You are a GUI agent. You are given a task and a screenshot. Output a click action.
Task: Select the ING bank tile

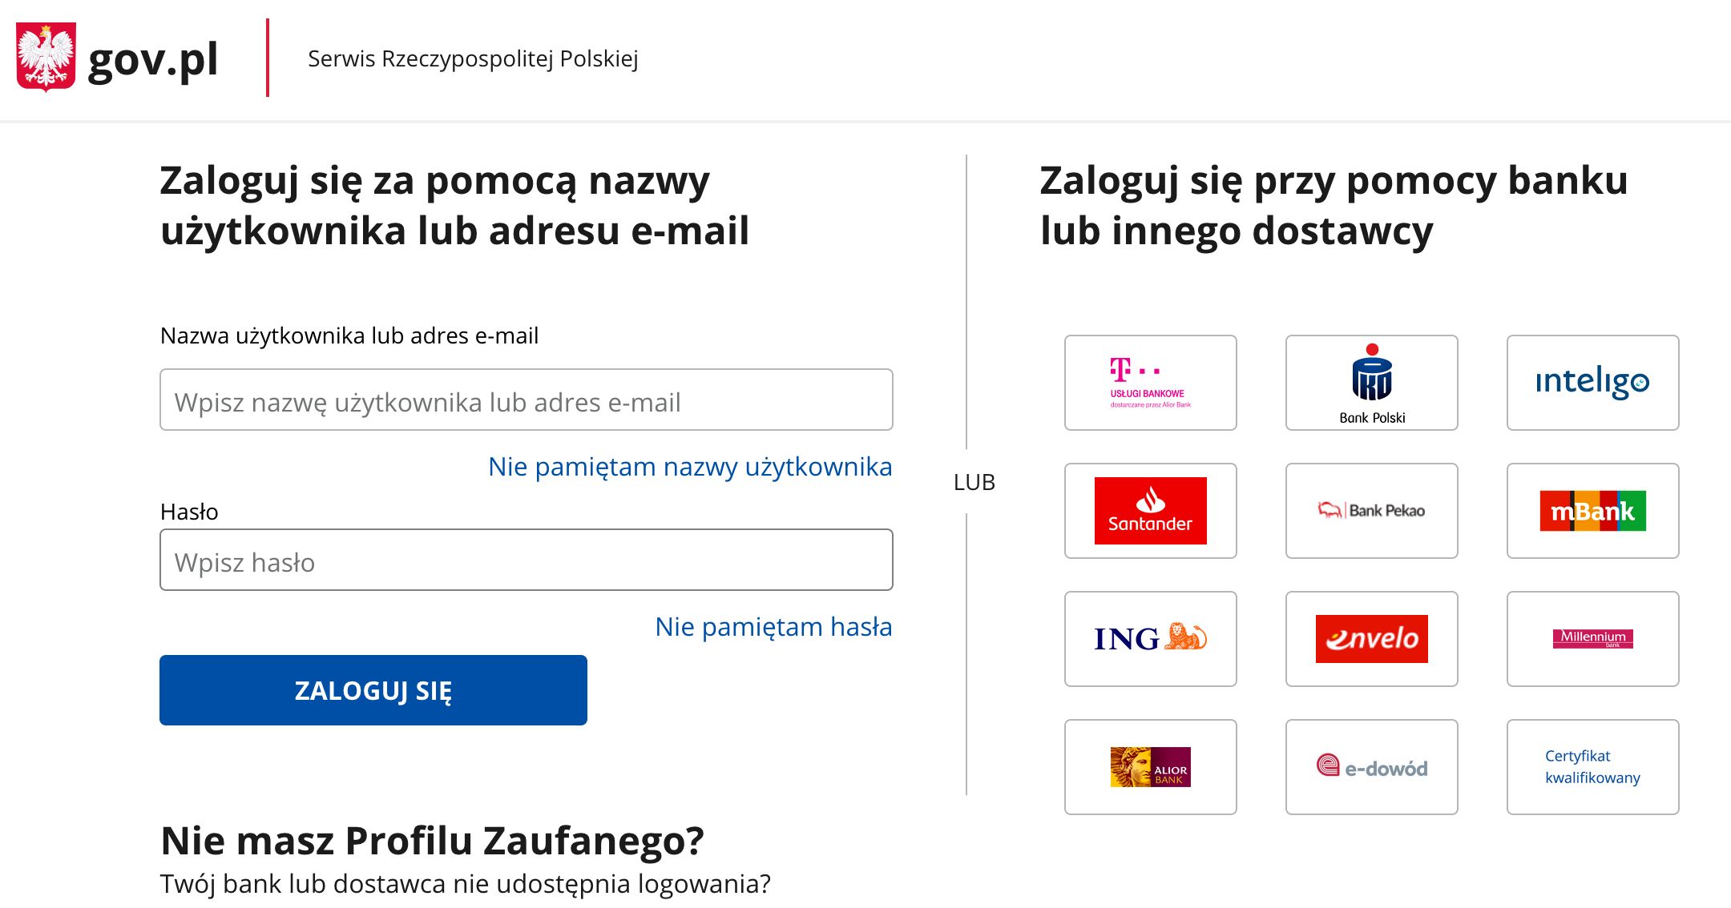[x=1150, y=639]
